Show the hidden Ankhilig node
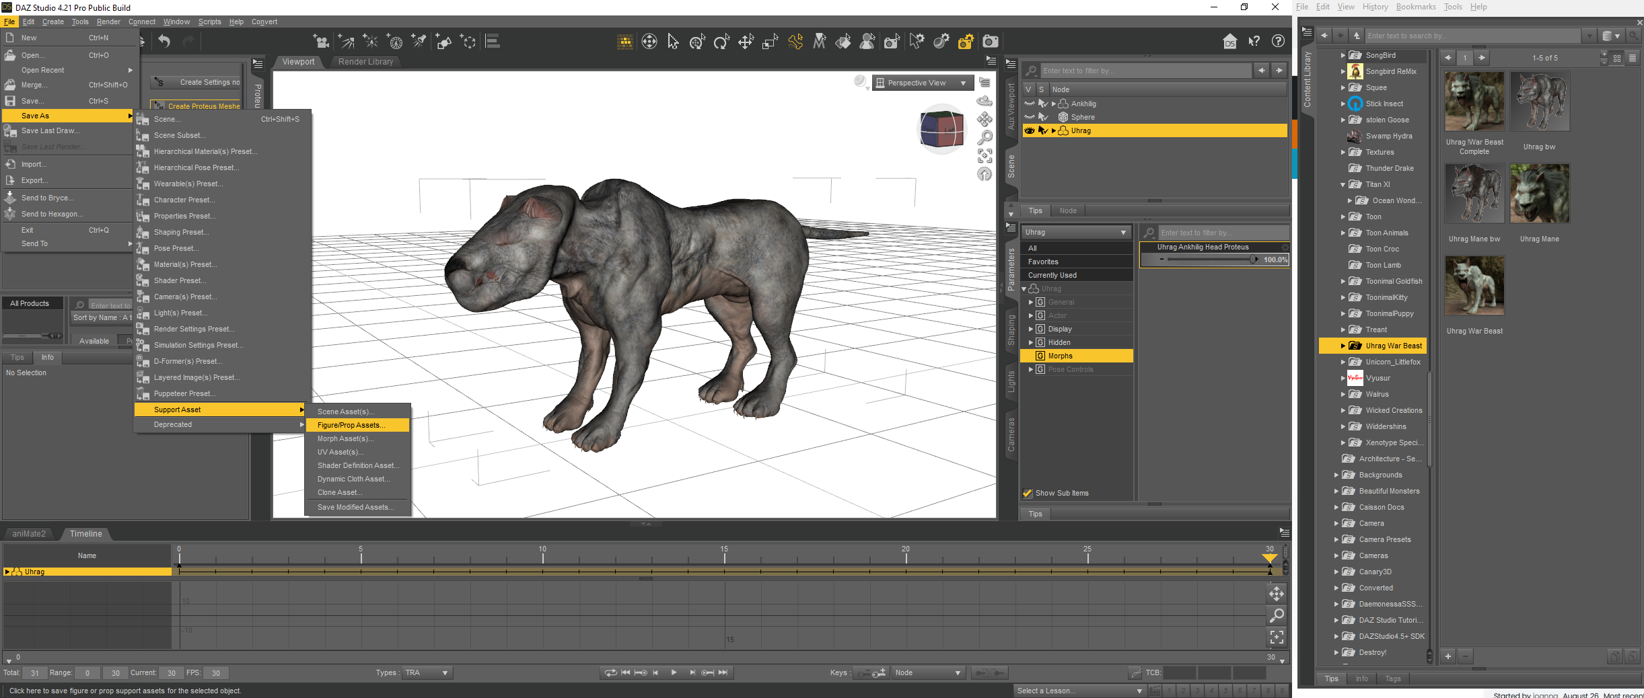The width and height of the screenshot is (1644, 698). pyautogui.click(x=1030, y=104)
